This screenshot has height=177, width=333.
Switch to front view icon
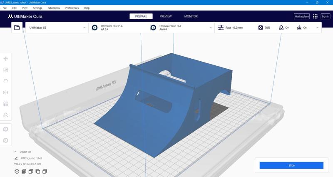tap(24, 171)
